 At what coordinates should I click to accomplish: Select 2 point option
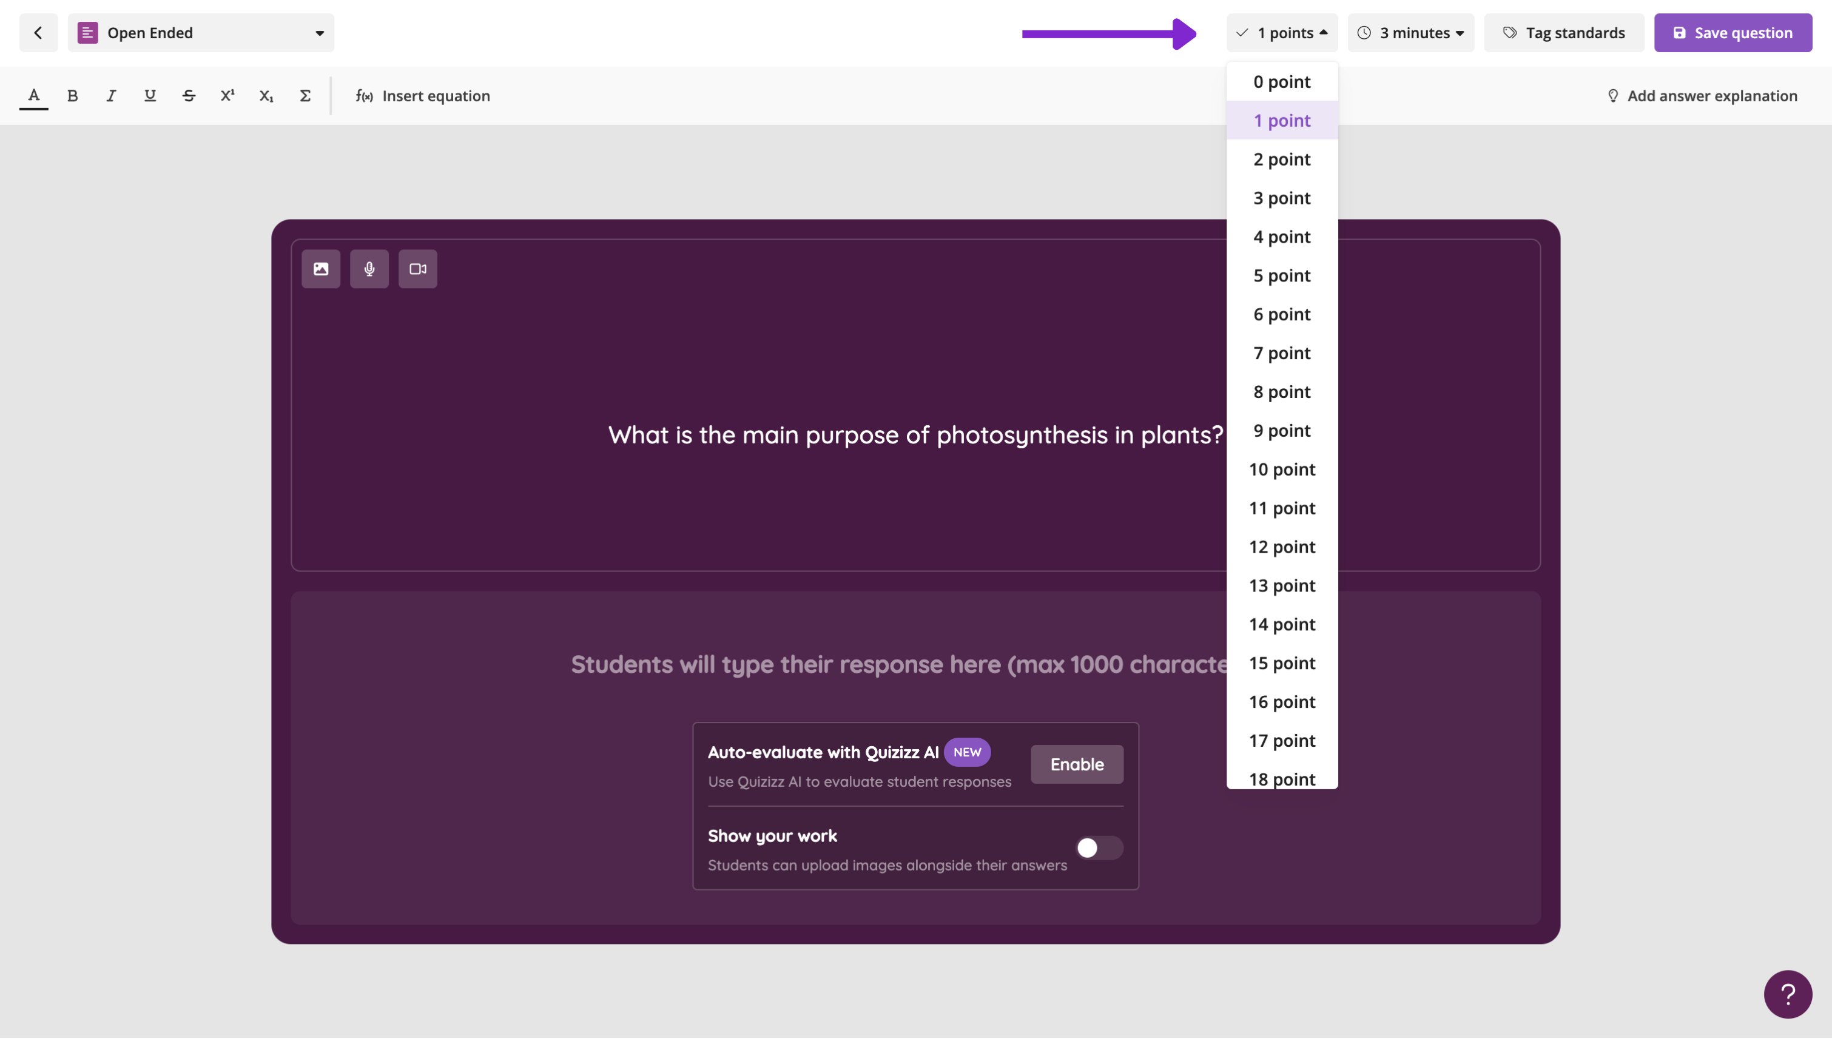click(1282, 159)
